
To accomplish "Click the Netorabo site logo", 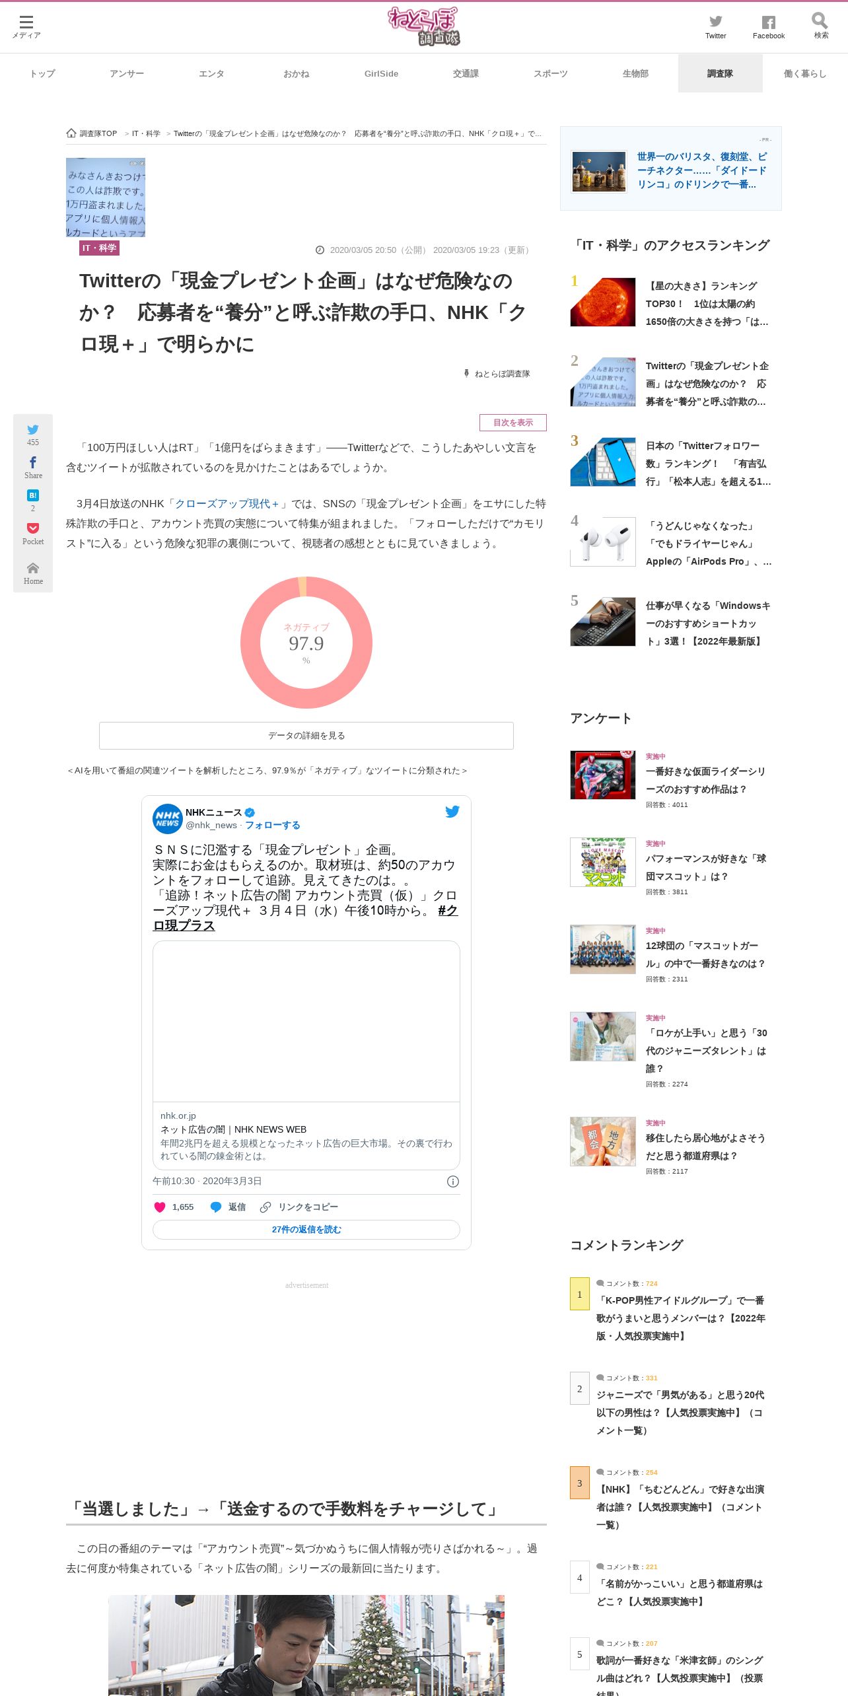I will (423, 26).
